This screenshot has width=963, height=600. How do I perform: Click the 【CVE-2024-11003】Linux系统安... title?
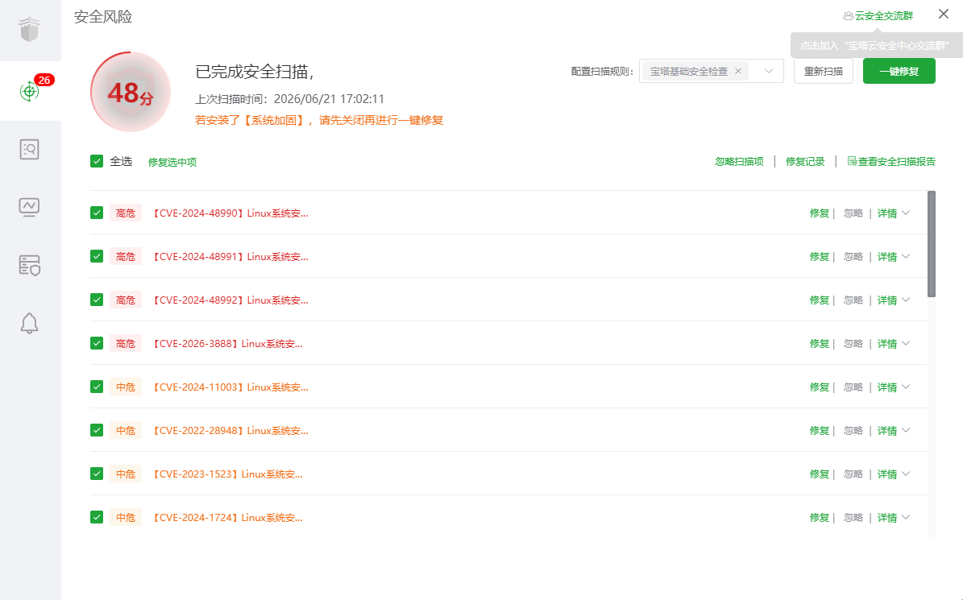(x=230, y=387)
